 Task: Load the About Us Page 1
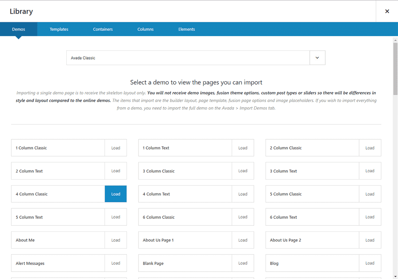tap(243, 240)
